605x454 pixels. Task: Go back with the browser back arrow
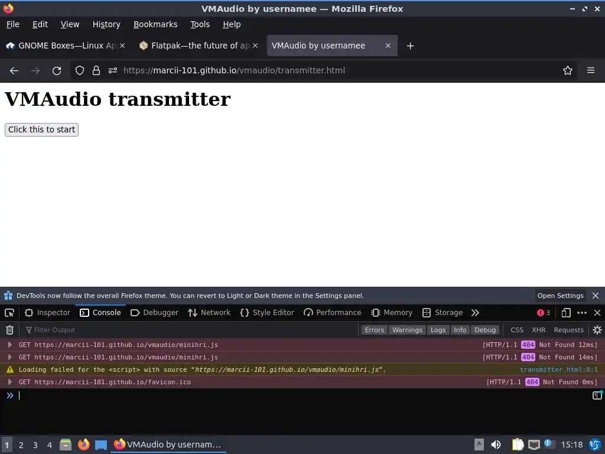tap(14, 71)
